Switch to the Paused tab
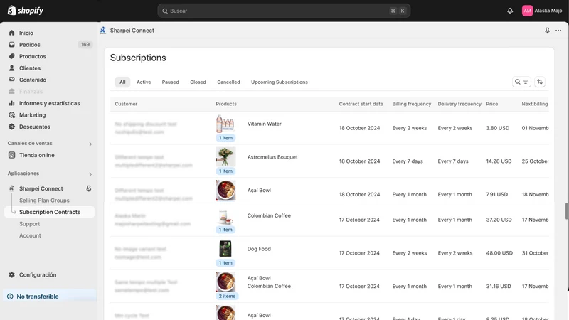The height and width of the screenshot is (320, 569). click(171, 82)
